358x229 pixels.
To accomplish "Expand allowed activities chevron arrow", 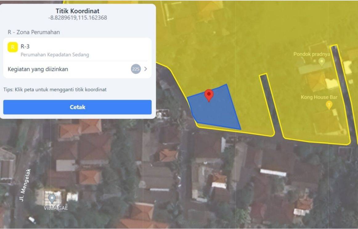I will pyautogui.click(x=146, y=69).
